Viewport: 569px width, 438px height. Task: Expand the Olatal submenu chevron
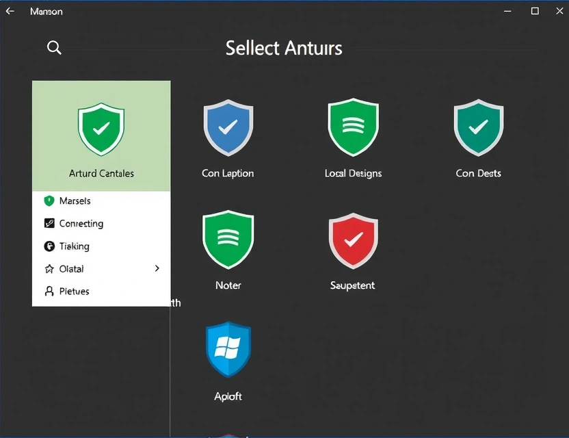(x=157, y=268)
